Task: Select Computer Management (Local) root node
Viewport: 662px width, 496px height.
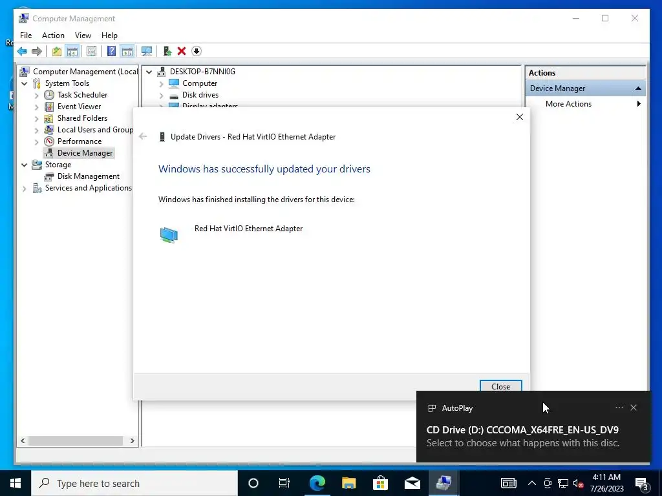Action: [85, 72]
